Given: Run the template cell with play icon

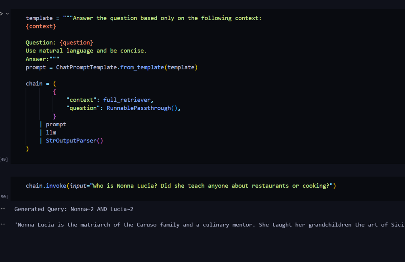Looking at the screenshot, I should point(1,13).
